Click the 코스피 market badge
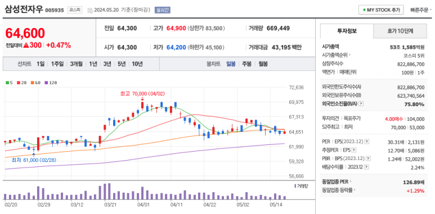435x214 pixels. (x=75, y=10)
